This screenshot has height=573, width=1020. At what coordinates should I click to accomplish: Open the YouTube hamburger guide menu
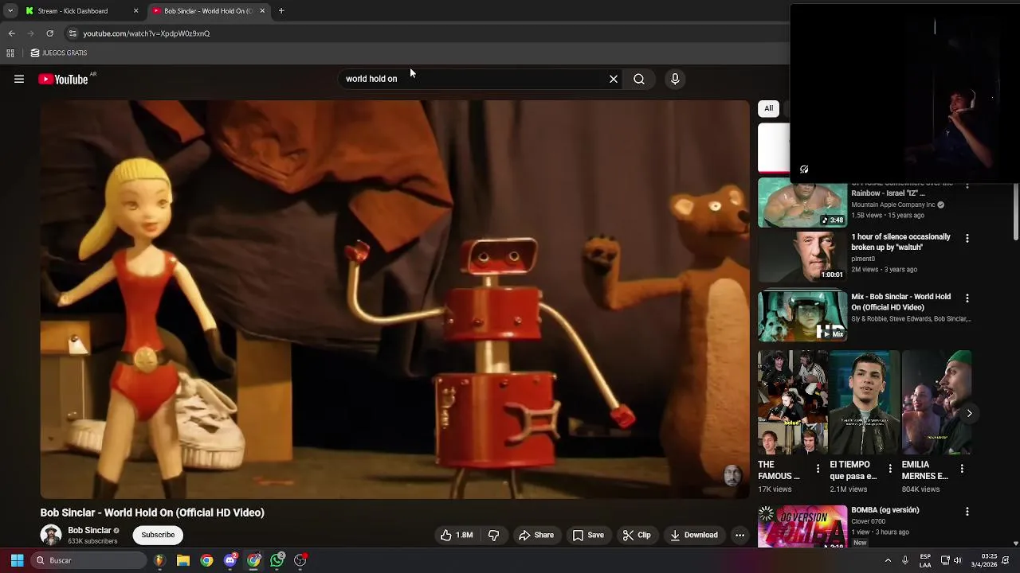[x=18, y=79]
